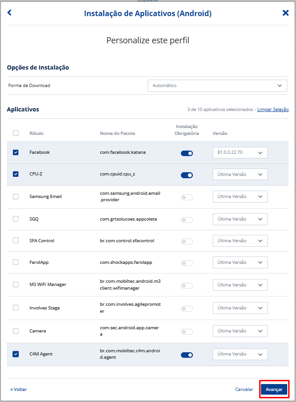Screen dimensions: 296x402
Task: Click the Samsung Email label
Action: (x=46, y=197)
